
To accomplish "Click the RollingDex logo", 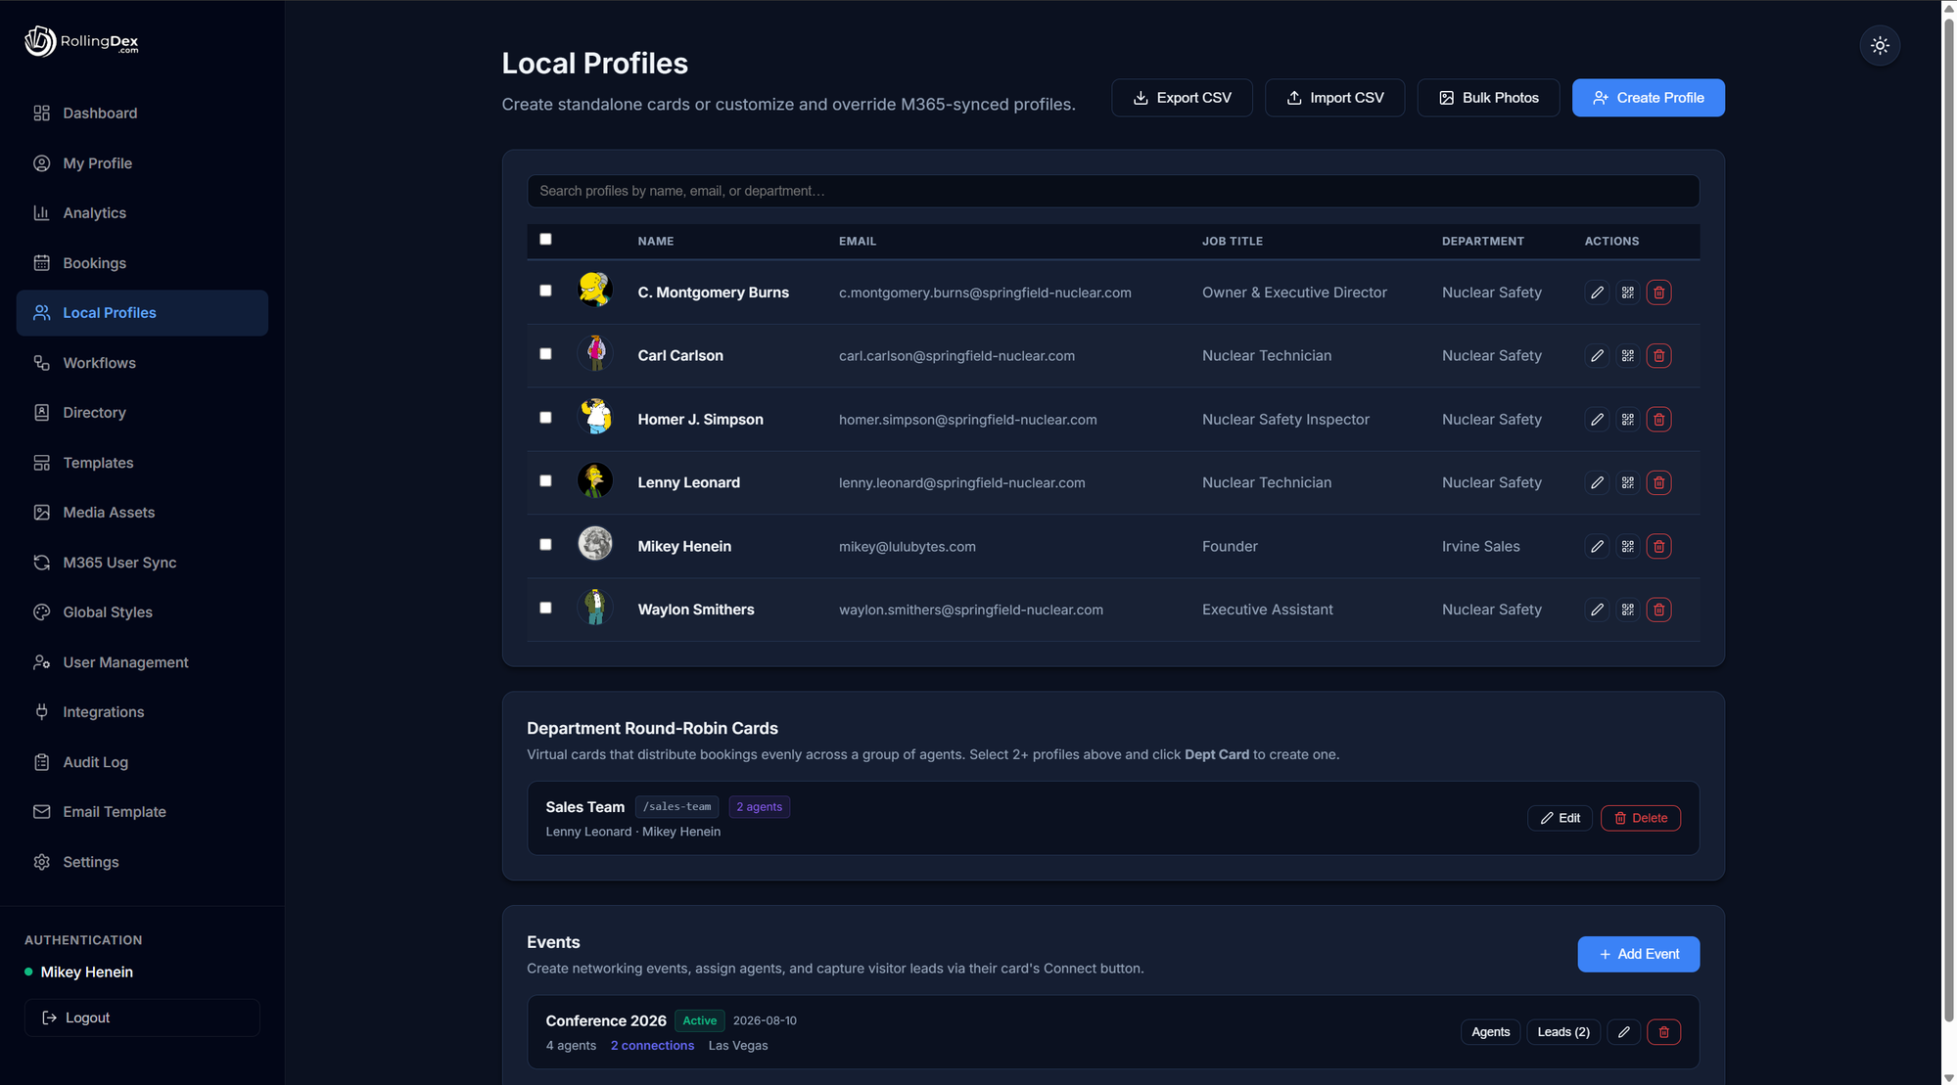I will [x=81, y=41].
